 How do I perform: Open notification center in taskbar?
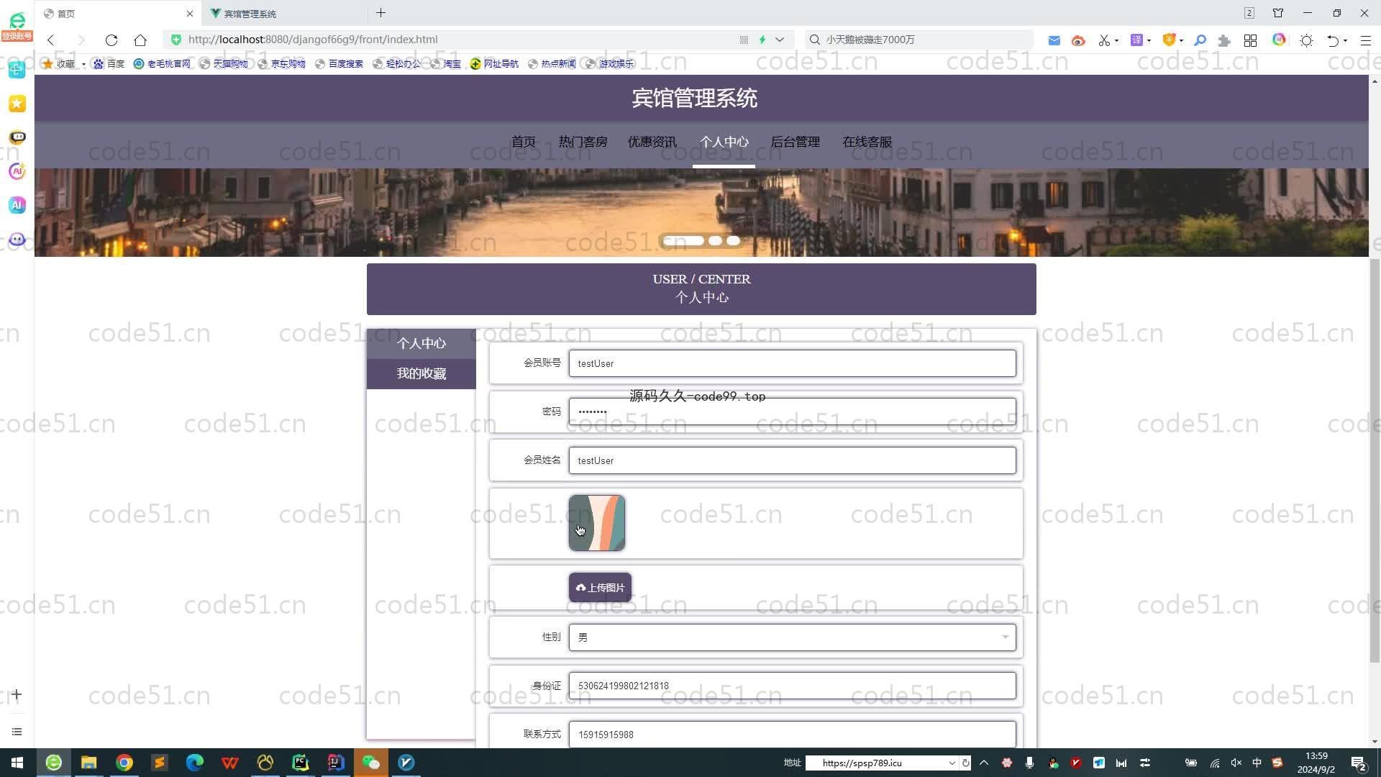point(1359,763)
